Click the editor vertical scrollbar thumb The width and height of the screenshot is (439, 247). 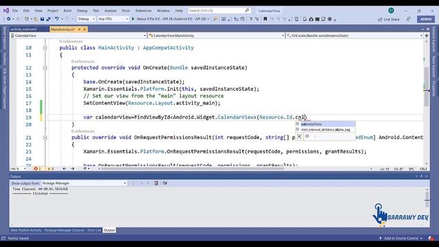point(427,87)
